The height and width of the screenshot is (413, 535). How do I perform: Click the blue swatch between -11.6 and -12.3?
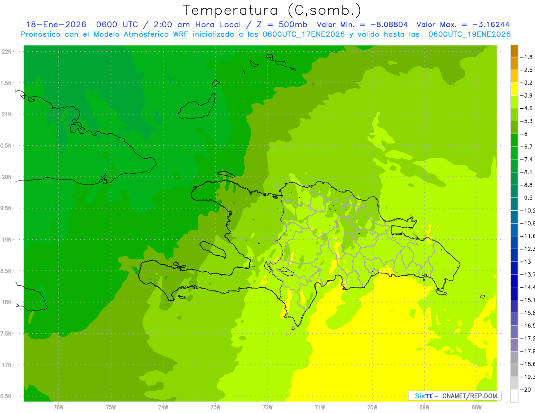click(514, 242)
